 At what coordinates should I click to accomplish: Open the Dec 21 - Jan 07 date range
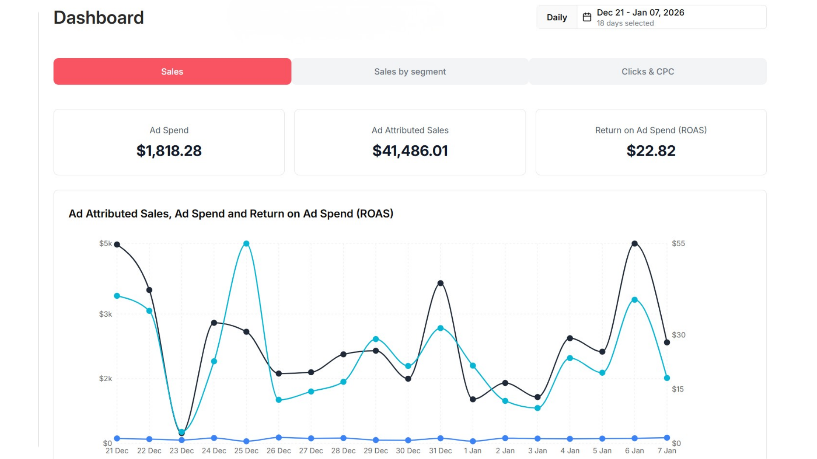coord(640,13)
